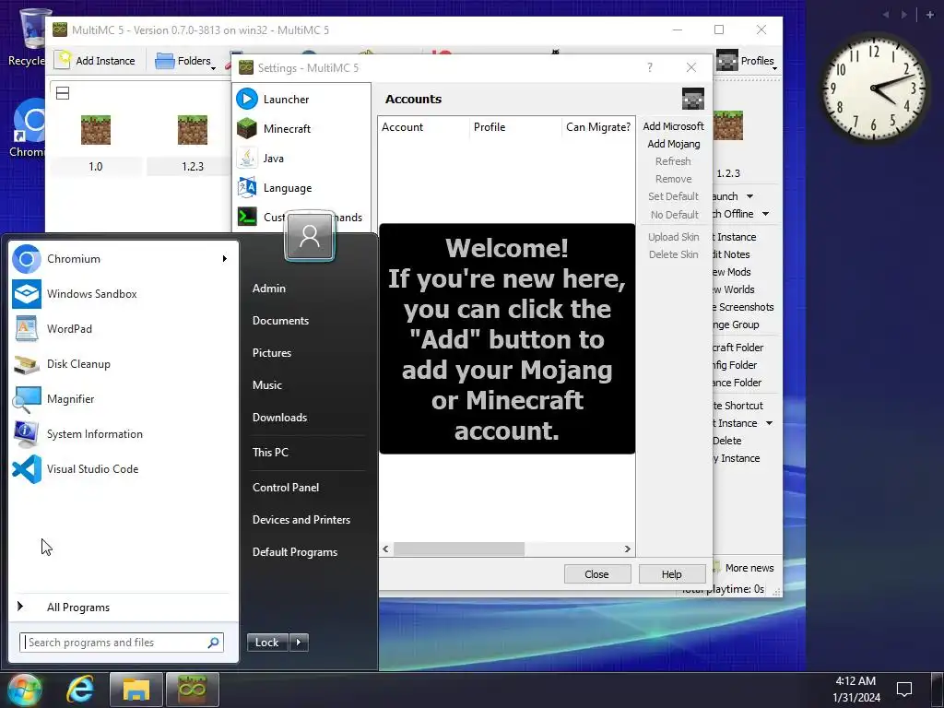The width and height of the screenshot is (944, 708).
Task: Click the plus icon above the clock gadget
Action: coord(929,15)
